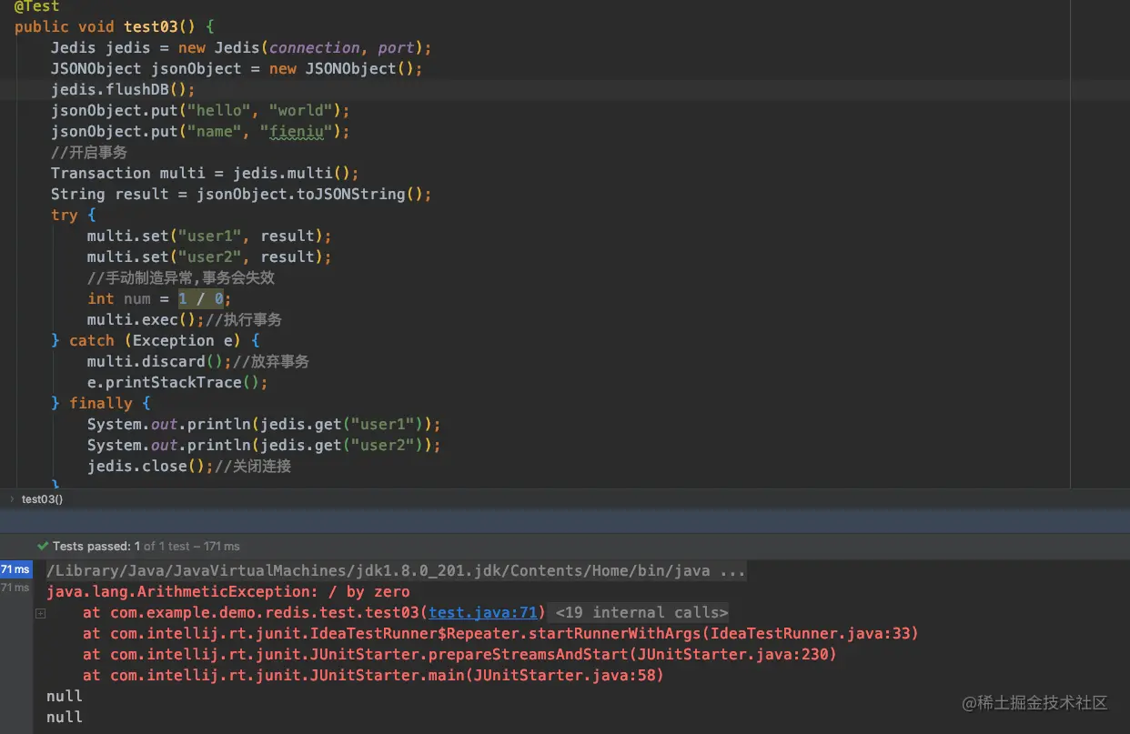Expand the folded stack trace plus icon
The width and height of the screenshot is (1130, 734).
coord(40,614)
